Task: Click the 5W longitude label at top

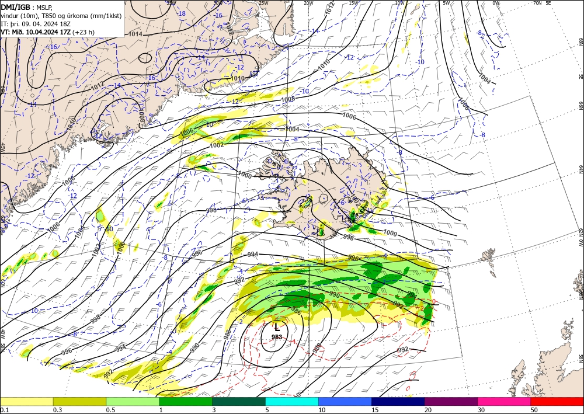Action: point(446,3)
